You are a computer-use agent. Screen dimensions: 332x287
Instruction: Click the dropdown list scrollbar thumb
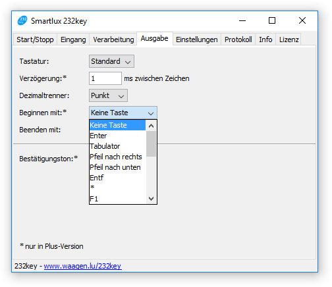coord(151,144)
